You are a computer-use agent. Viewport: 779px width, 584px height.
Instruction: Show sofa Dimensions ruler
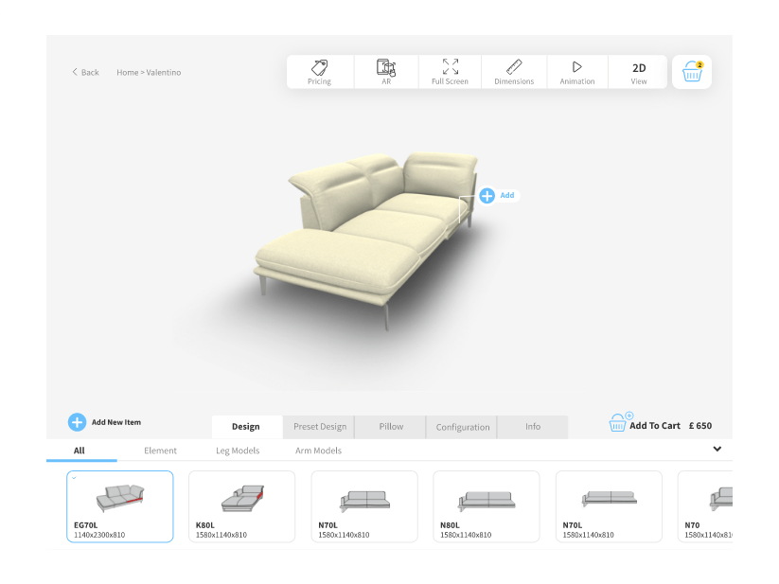coord(513,72)
